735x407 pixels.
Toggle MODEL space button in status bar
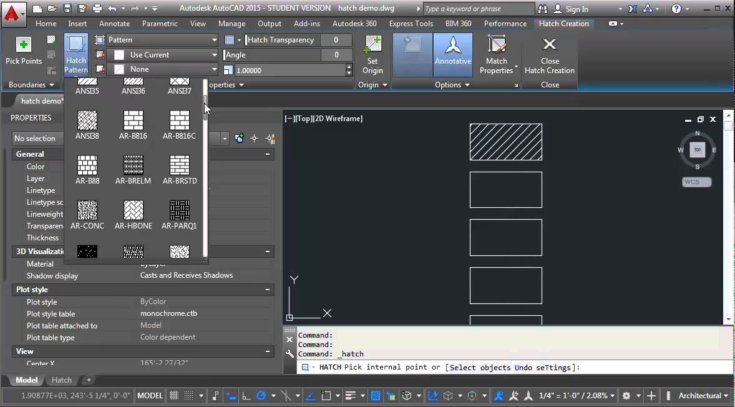150,396
